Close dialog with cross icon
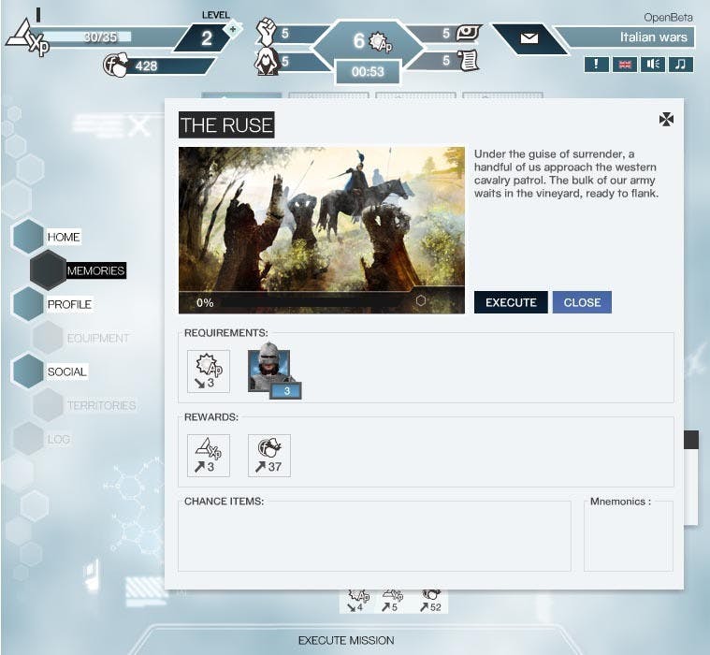 click(666, 120)
